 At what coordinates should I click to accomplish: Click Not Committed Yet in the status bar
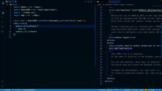tap(29, 90)
